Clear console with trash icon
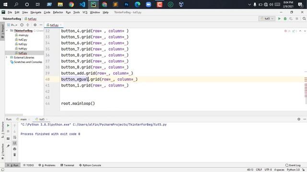 pyautogui.click(x=14, y=155)
